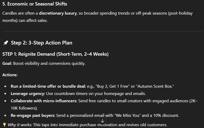Image resolution: width=204 pixels, height=128 pixels.
Task: Click the "Step 2: 3-Step Action Plan" heading
Action: [41, 43]
